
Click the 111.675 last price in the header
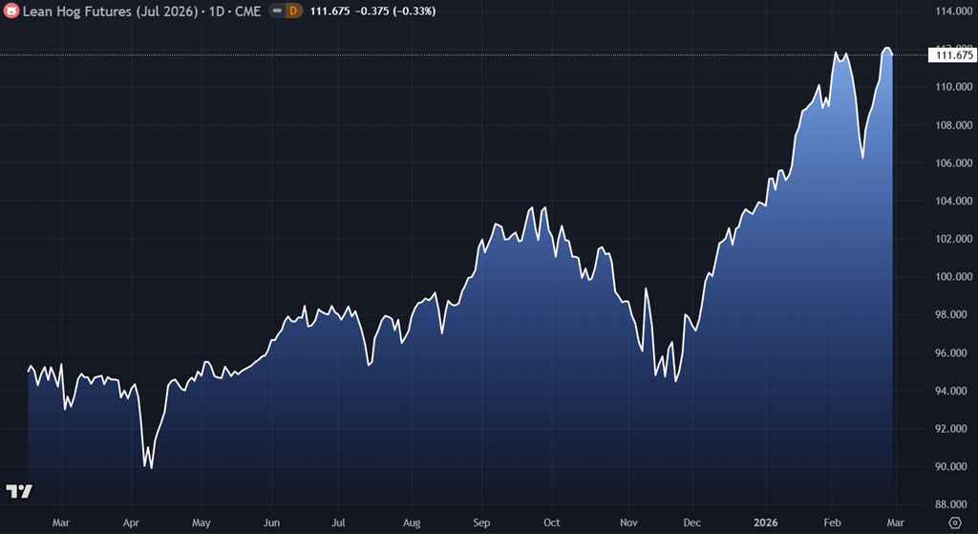coord(332,11)
